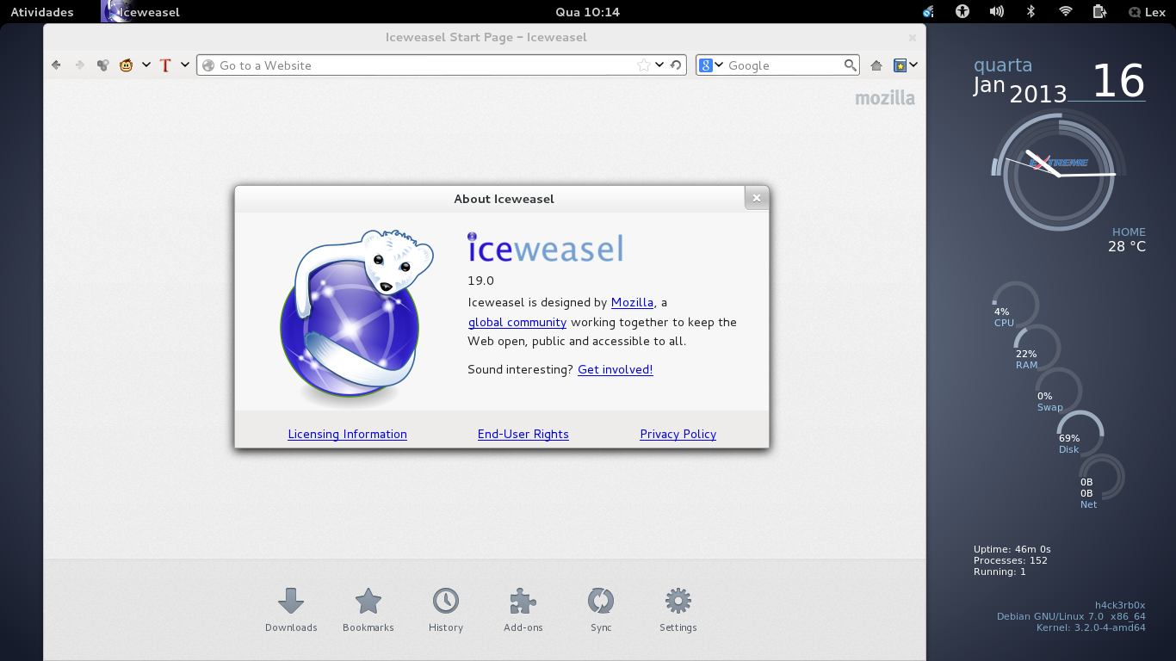The height and width of the screenshot is (661, 1176).
Task: Click the Get involved! link
Action: click(x=616, y=369)
